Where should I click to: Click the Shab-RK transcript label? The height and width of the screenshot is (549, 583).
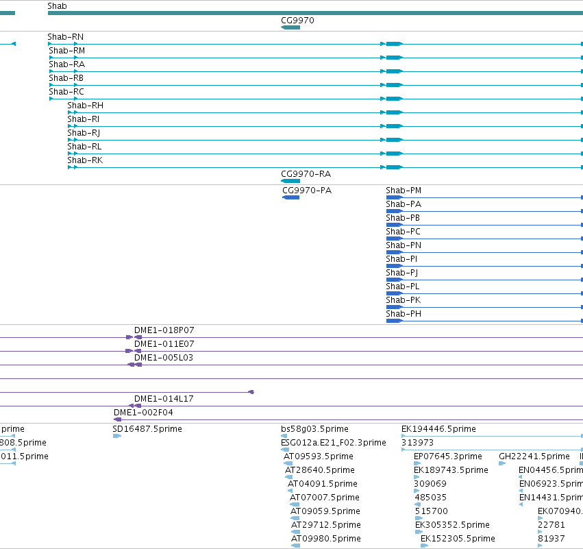point(85,160)
